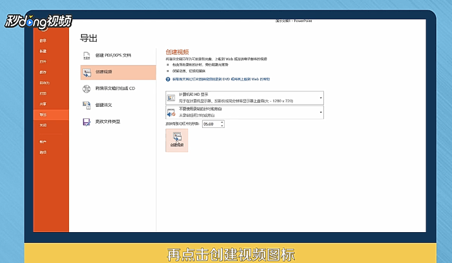Select the highlighted 导出 sidebar item
Viewport: 452px width, 263px height.
click(51, 115)
